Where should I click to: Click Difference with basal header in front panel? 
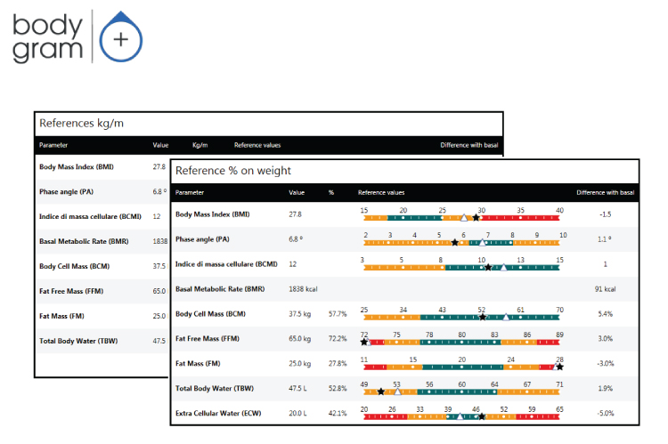point(605,191)
